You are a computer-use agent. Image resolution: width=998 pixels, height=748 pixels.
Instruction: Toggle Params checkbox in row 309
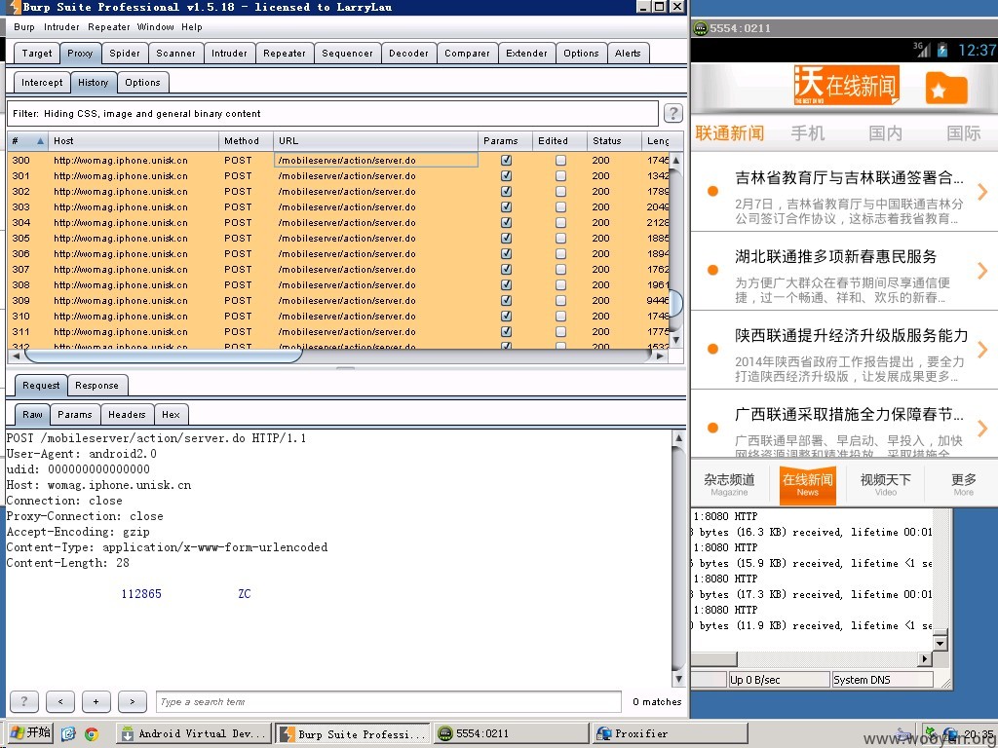coord(506,300)
